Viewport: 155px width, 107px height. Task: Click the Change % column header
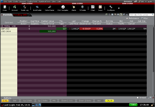click(x=97, y=21)
